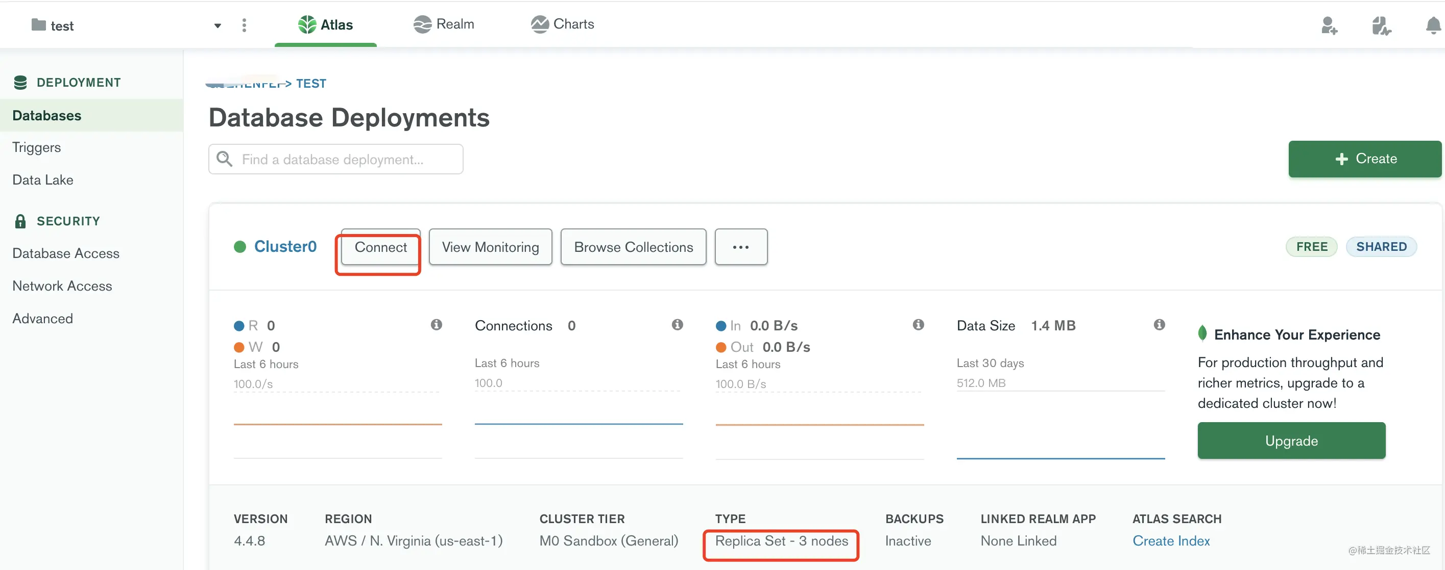Open Advanced security settings

42,318
